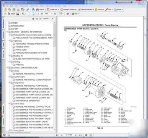Viewport: 148px width, 138px height.
Task: Open the SAFETY bookmark
Action: (14, 29)
